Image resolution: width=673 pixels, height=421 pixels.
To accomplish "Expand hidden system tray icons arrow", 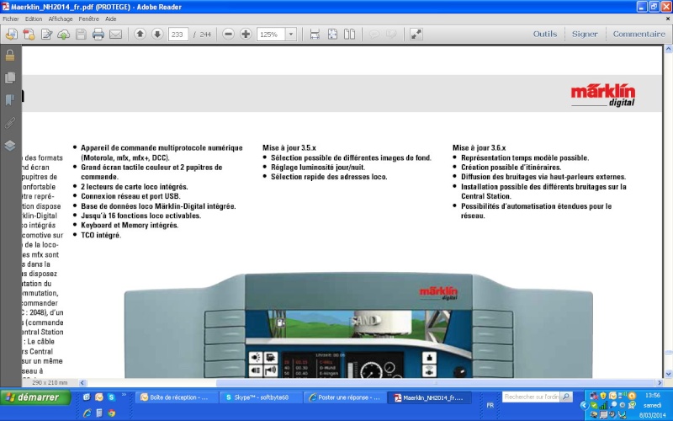I will (583, 405).
